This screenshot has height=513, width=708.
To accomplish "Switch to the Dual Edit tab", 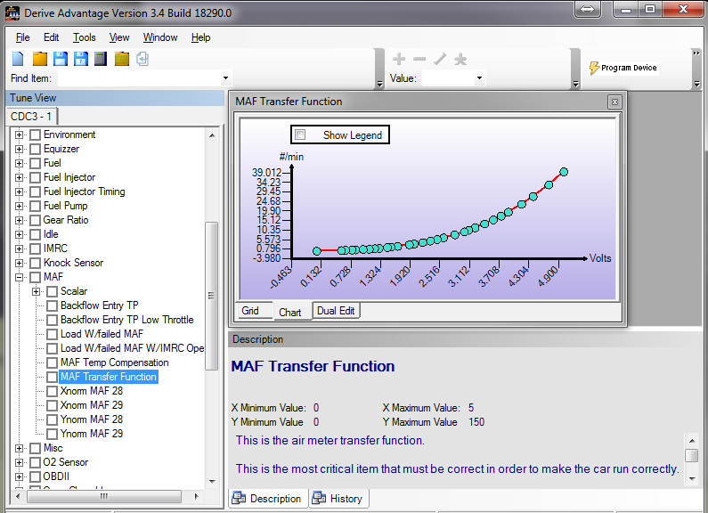I will click(x=336, y=311).
